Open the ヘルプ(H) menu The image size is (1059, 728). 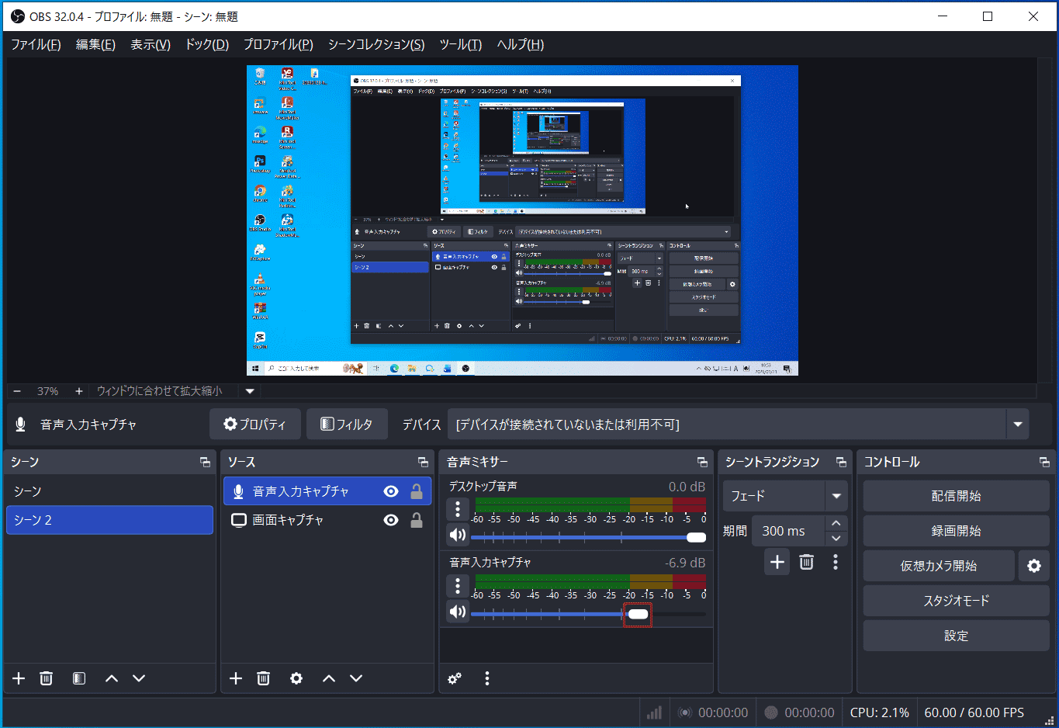pyautogui.click(x=518, y=44)
